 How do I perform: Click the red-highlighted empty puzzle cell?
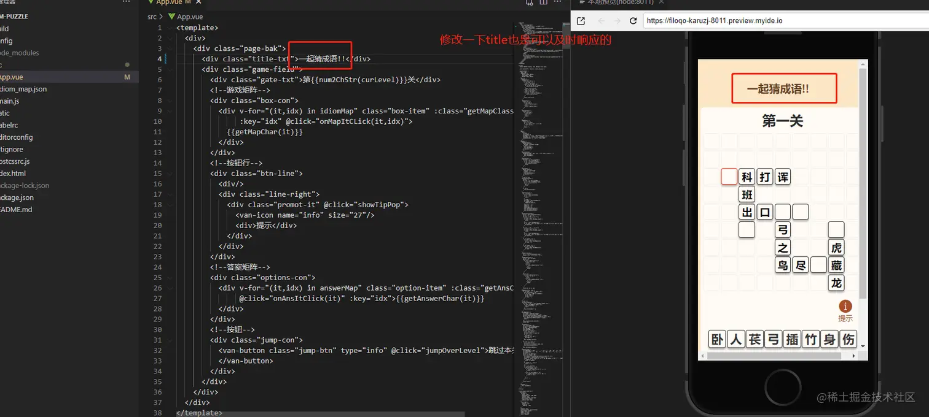729,177
